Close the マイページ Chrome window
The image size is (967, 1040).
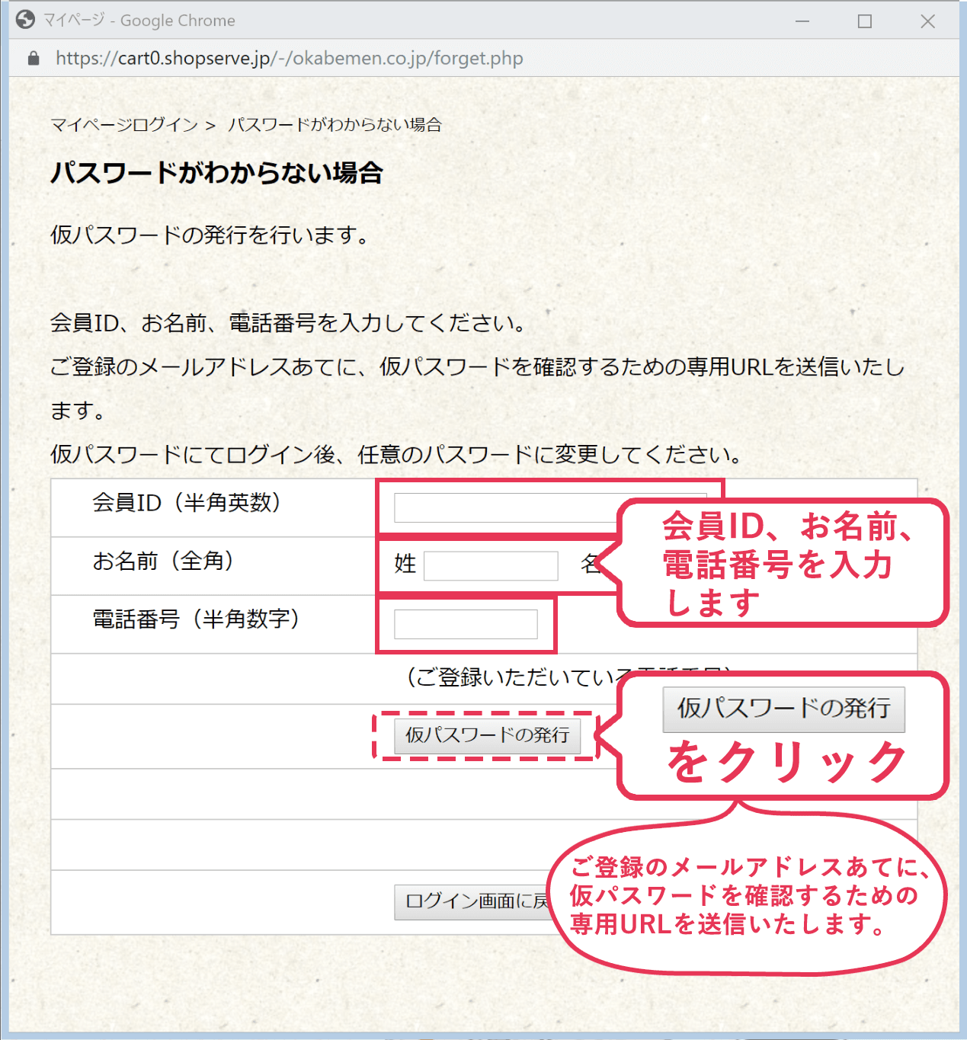coord(927,21)
